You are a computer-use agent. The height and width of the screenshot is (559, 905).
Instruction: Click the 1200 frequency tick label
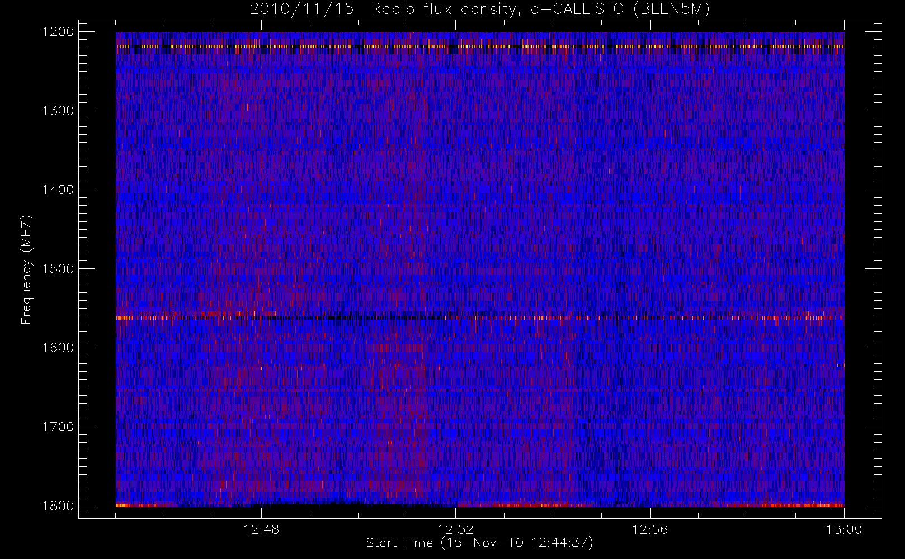click(x=58, y=32)
